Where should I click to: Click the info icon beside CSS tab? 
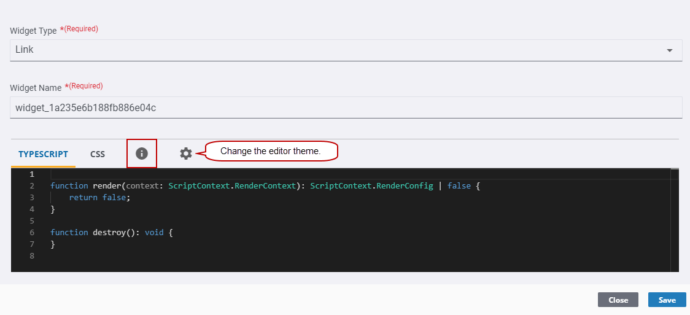click(x=142, y=154)
